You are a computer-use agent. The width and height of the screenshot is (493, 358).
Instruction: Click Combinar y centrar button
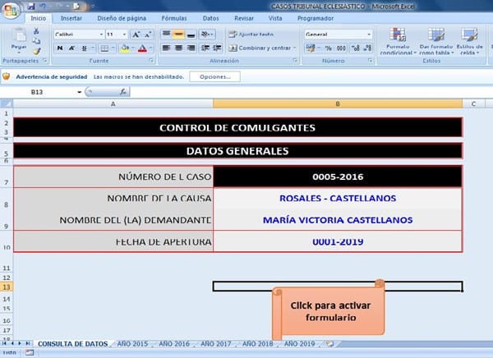point(260,48)
